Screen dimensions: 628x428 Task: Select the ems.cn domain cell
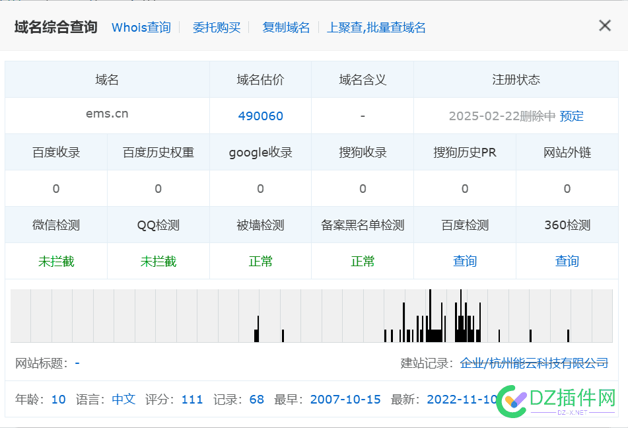(108, 116)
